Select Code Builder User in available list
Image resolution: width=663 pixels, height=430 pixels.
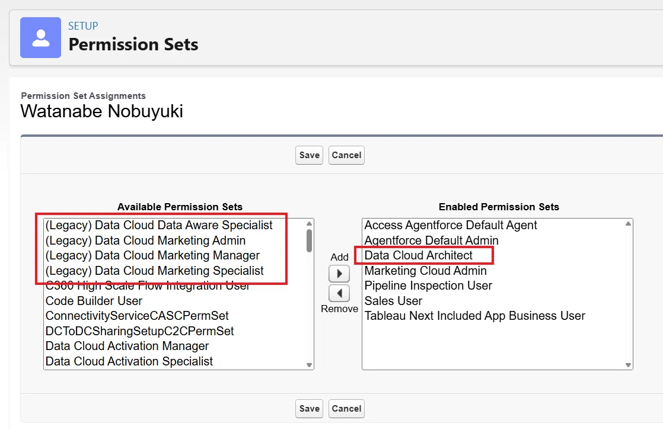[94, 301]
